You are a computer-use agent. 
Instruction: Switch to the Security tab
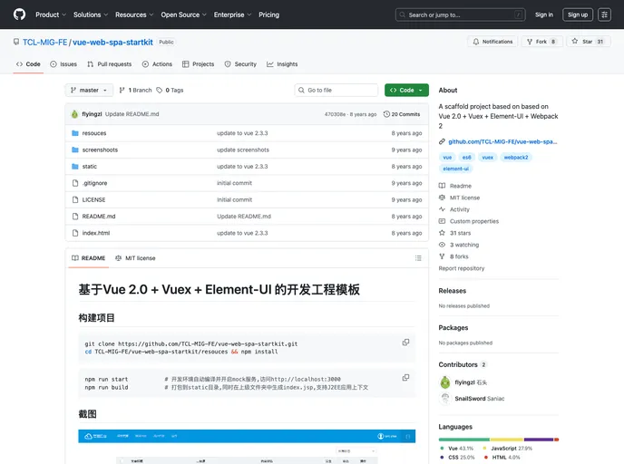(x=240, y=64)
